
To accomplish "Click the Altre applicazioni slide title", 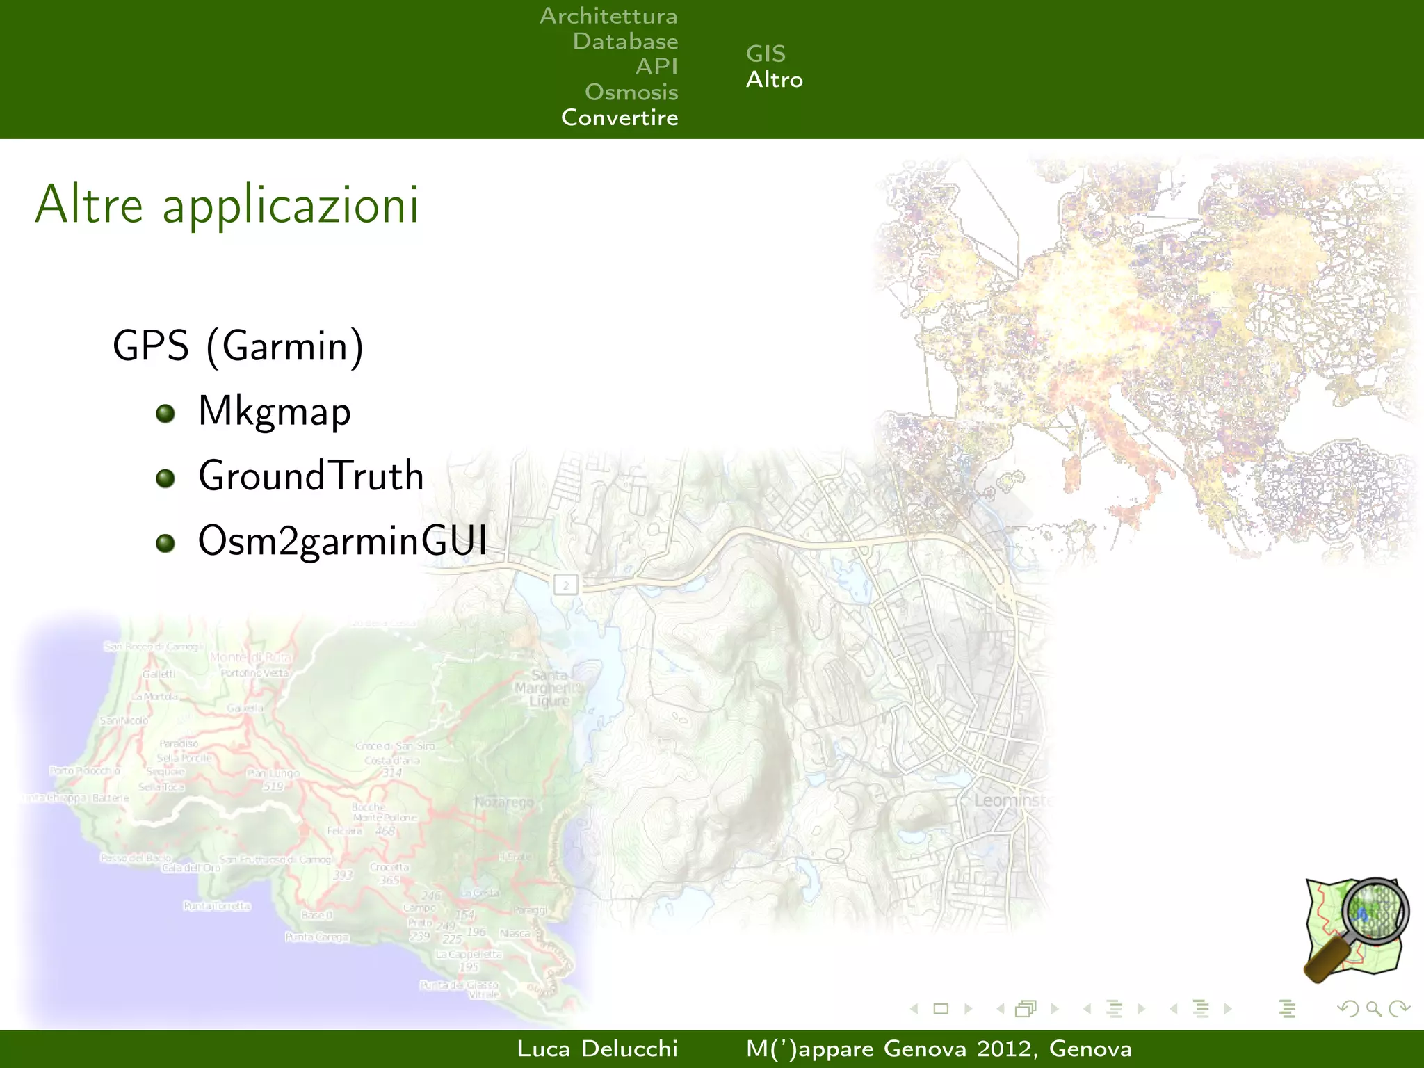I will (227, 205).
